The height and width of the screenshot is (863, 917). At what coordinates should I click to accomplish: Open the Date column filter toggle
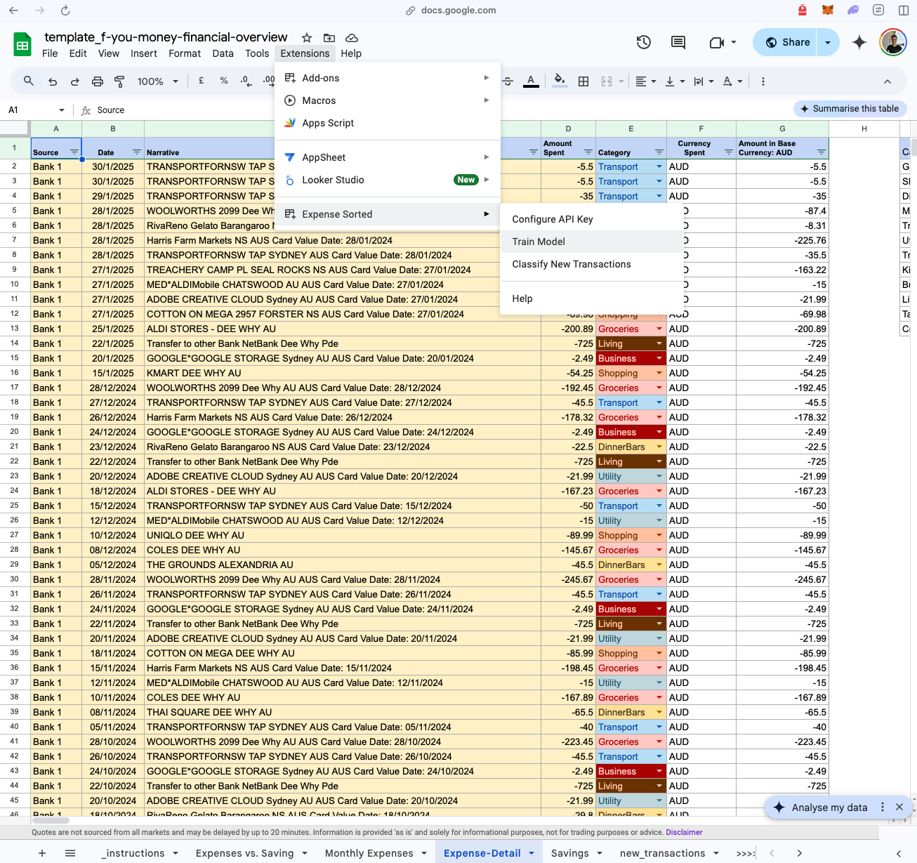point(137,152)
